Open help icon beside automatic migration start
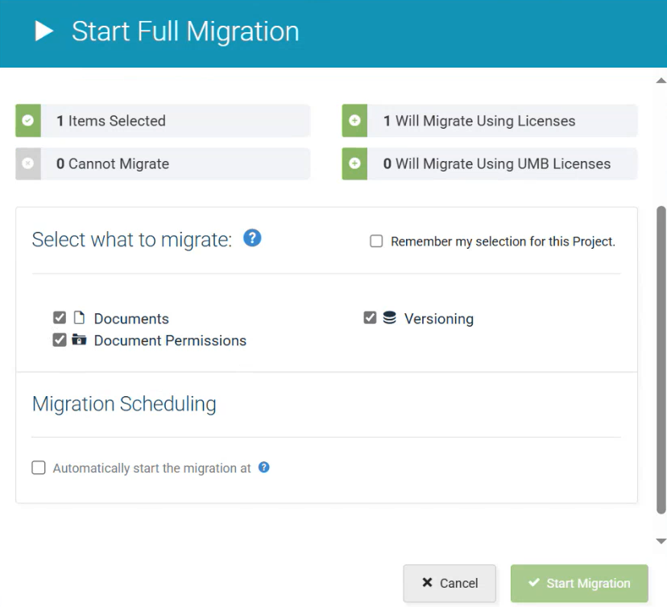The image size is (667, 607). pyautogui.click(x=263, y=467)
